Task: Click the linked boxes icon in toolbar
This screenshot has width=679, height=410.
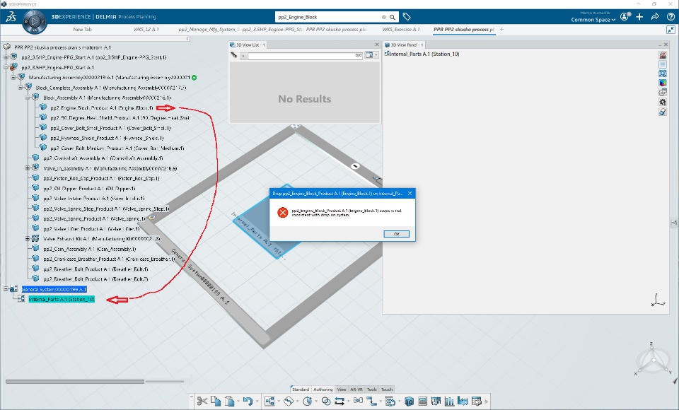Action: 358,401
